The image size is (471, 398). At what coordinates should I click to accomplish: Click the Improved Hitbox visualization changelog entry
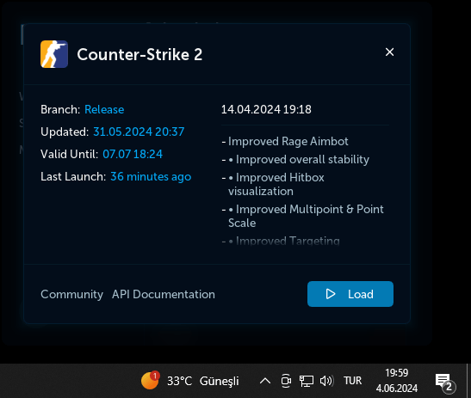pos(276,184)
